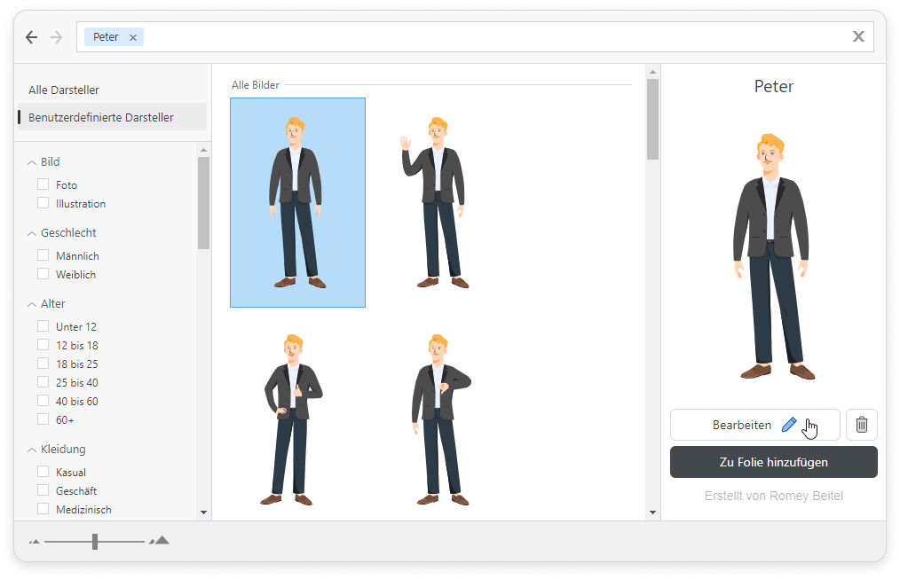The image size is (900, 579).
Task: Tick the 25 bis 40 age checkbox
Action: pos(43,382)
